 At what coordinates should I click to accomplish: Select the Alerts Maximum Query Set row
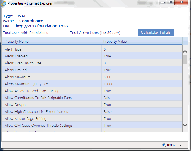tap(92, 84)
